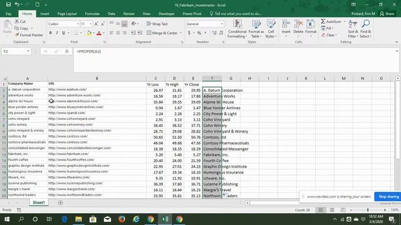Click the Fill down button

pyautogui.click(x=327, y=28)
